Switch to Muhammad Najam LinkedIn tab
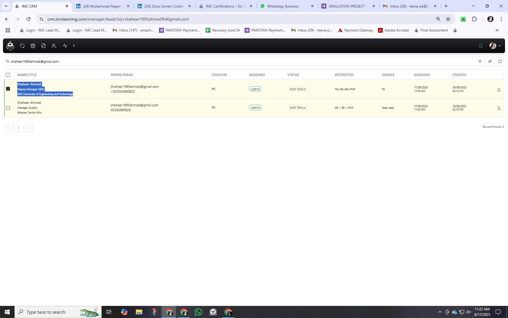508x318 pixels. pos(103,6)
